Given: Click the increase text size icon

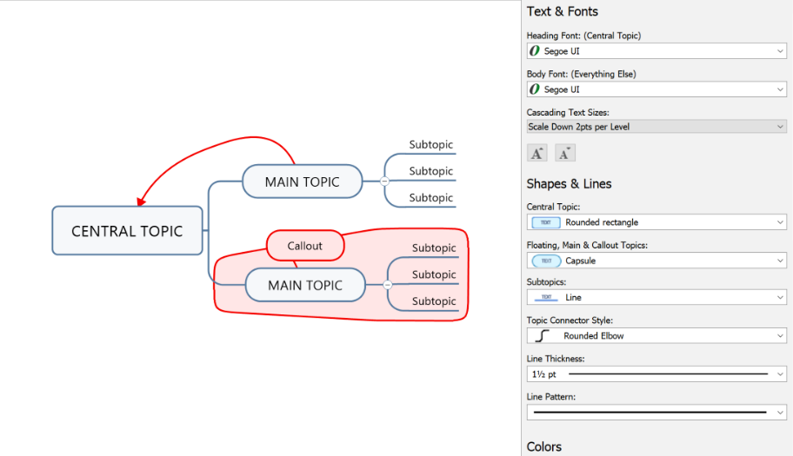Looking at the screenshot, I should (x=537, y=154).
